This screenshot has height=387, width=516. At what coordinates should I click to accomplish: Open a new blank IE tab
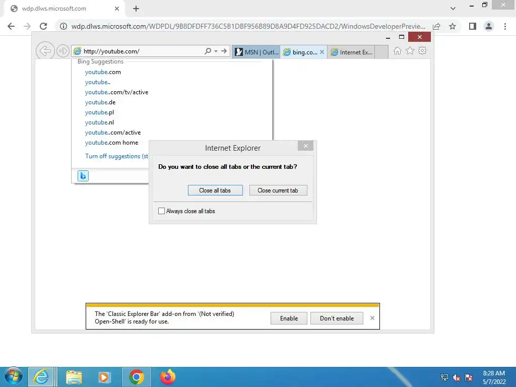point(381,52)
